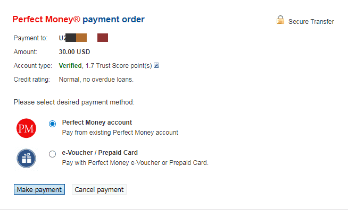Click the Verified account status text

tap(70, 66)
